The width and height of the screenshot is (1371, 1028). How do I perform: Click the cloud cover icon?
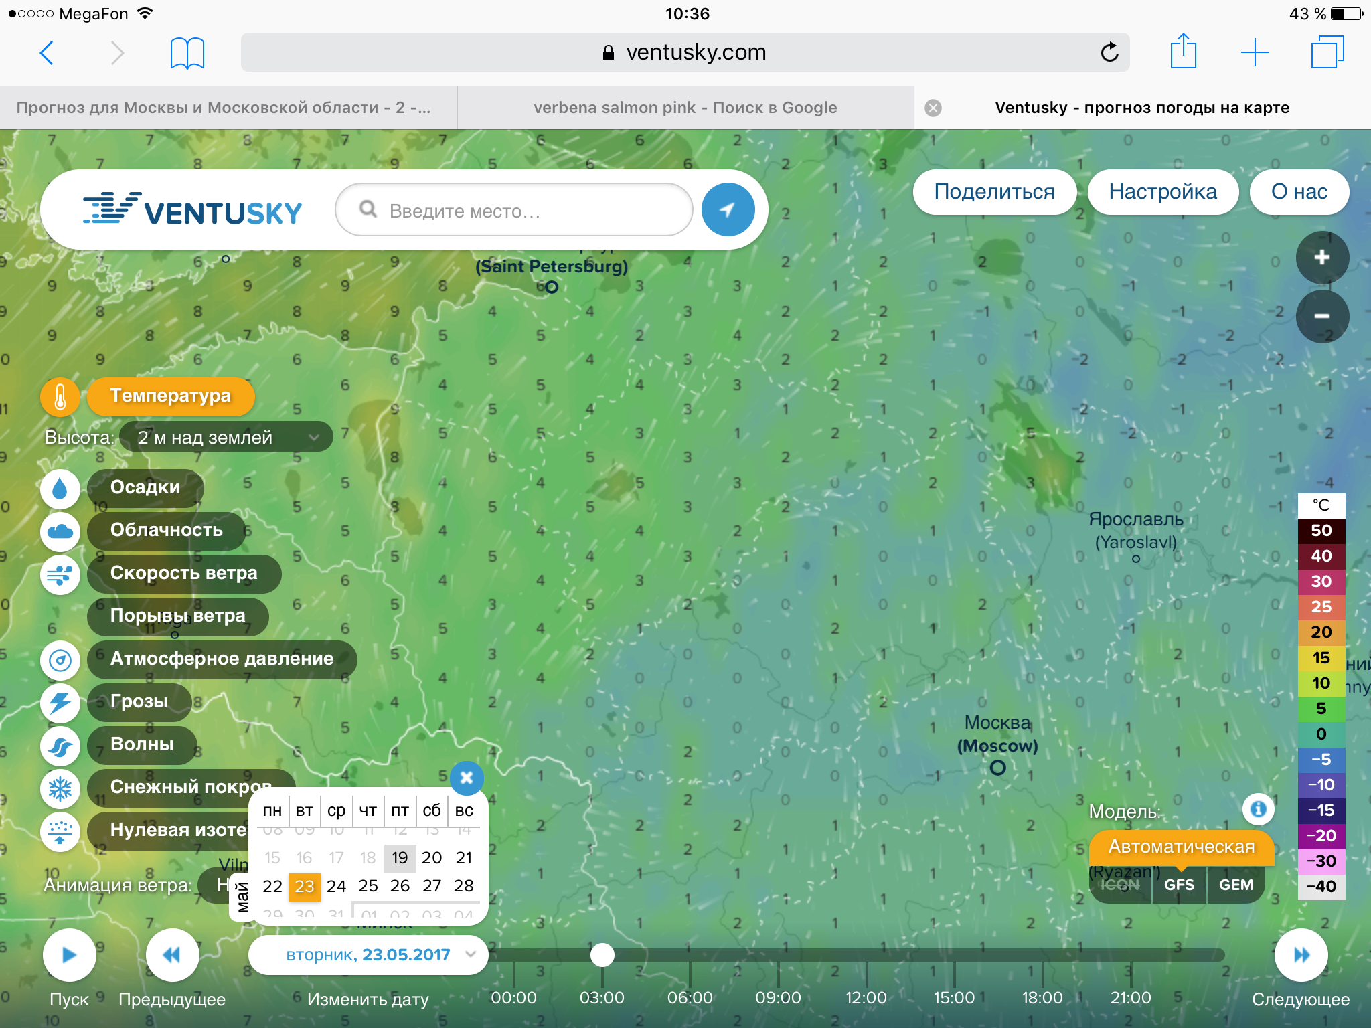[60, 531]
